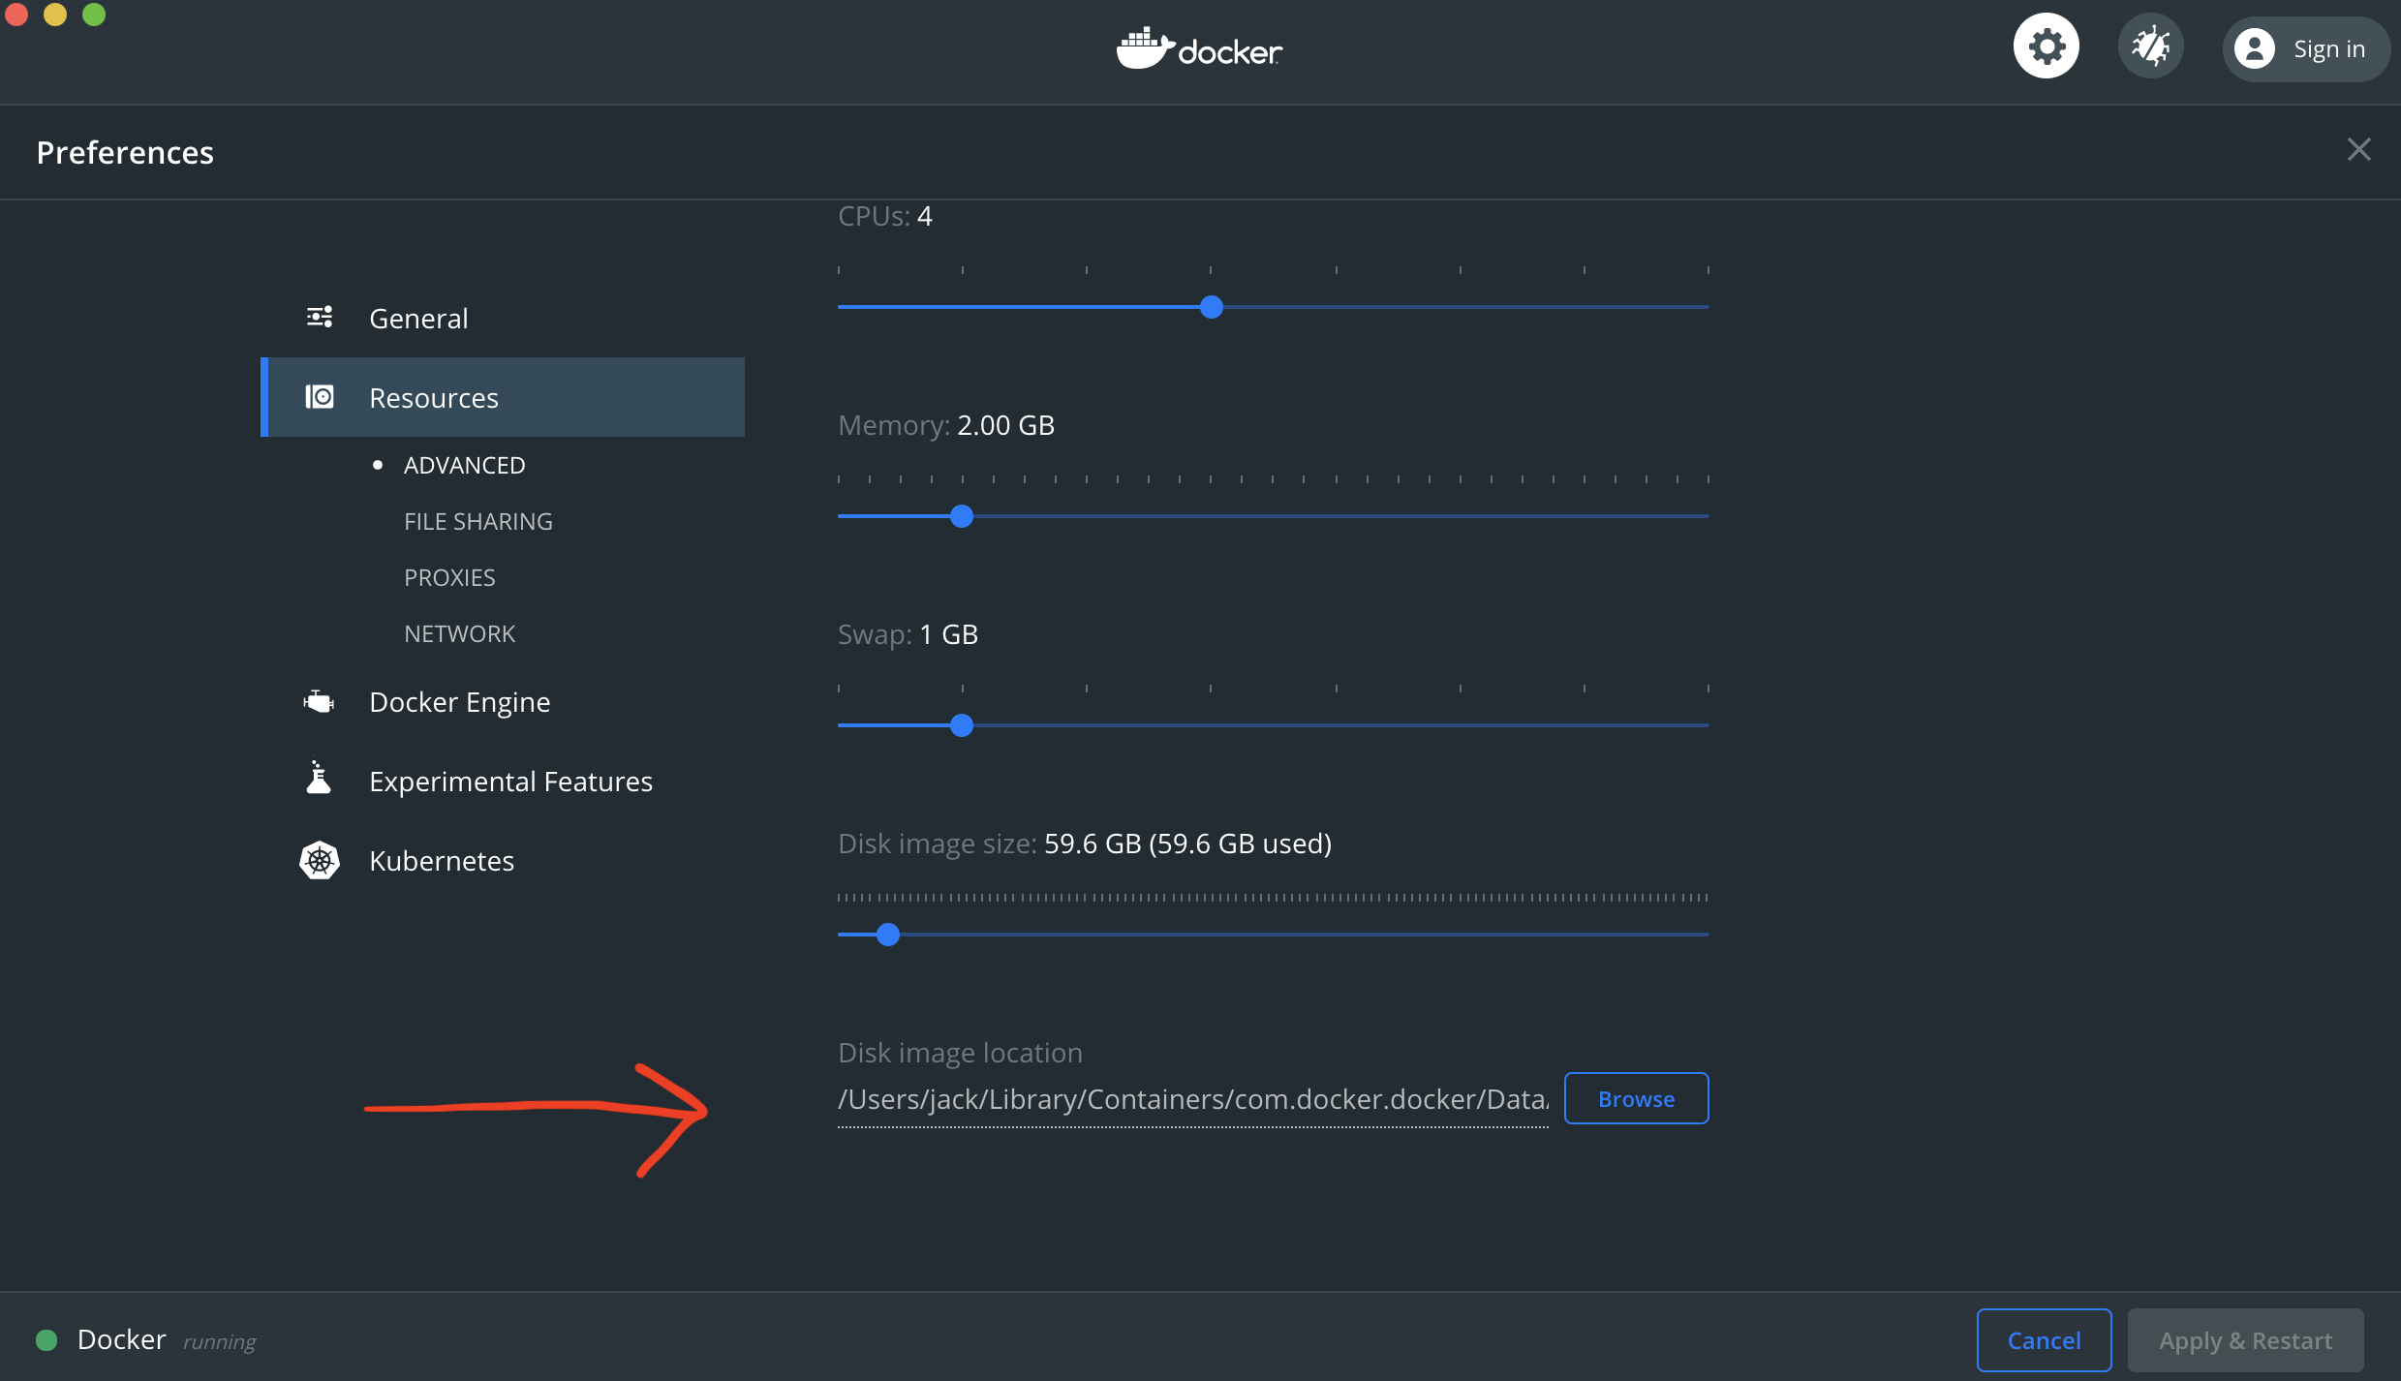Select the Resources gauge icon
The image size is (2401, 1381).
coord(319,396)
